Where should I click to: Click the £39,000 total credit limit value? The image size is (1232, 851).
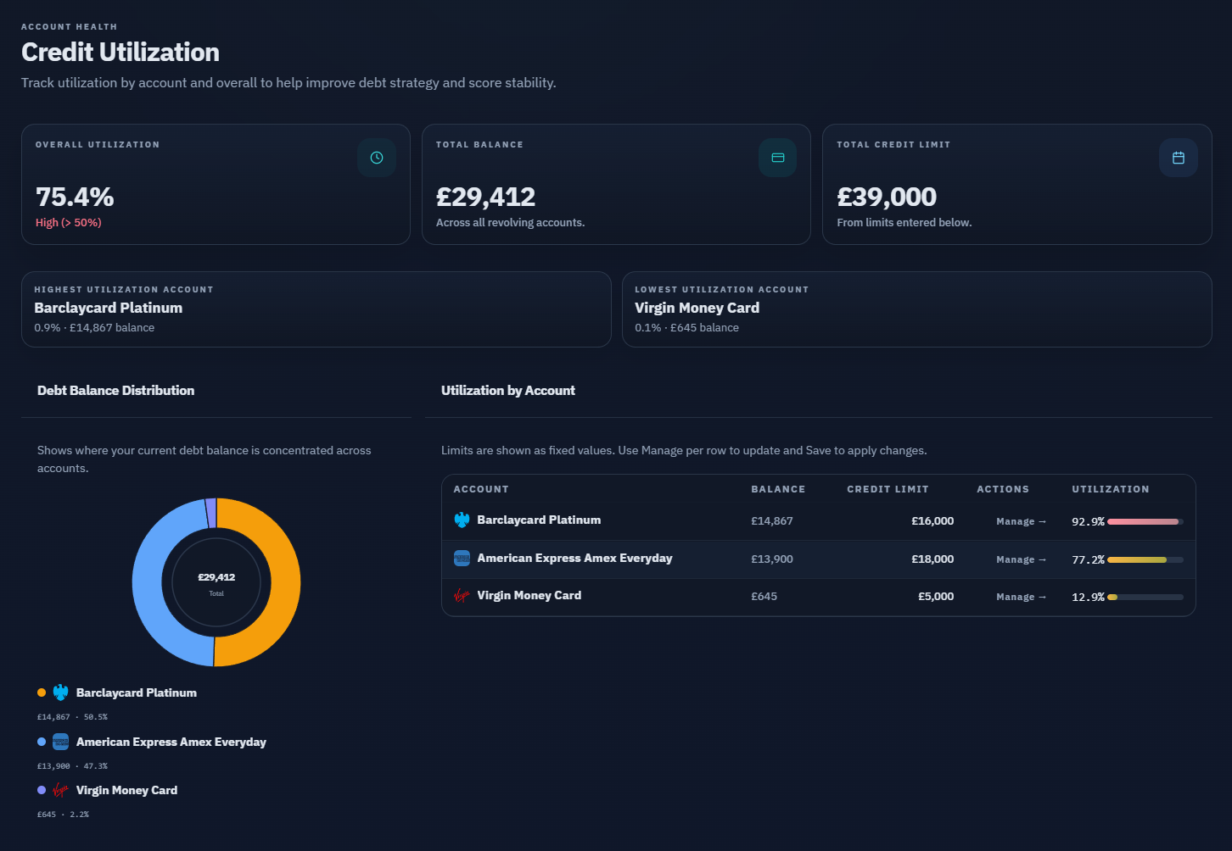pos(887,197)
